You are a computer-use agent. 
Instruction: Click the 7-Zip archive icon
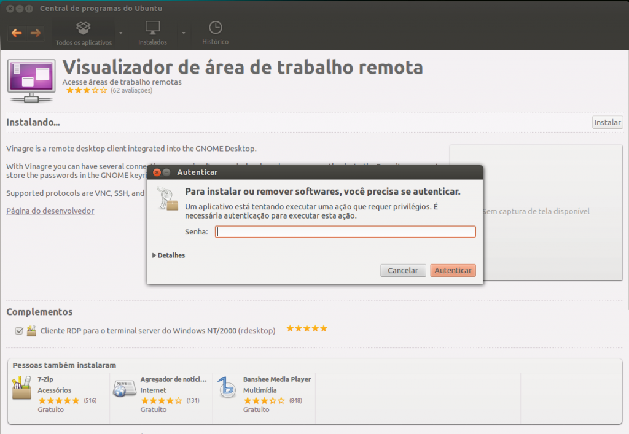pos(21,387)
